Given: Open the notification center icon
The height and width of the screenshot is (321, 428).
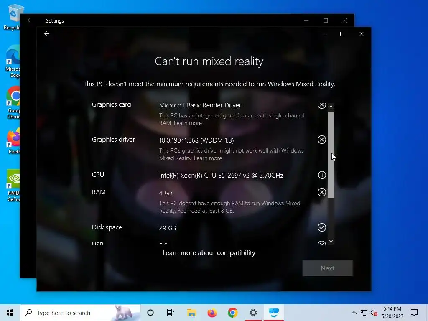Looking at the screenshot, I should [414, 313].
